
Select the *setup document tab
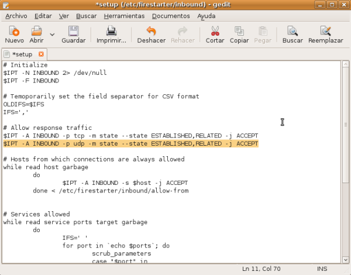click(x=22, y=54)
